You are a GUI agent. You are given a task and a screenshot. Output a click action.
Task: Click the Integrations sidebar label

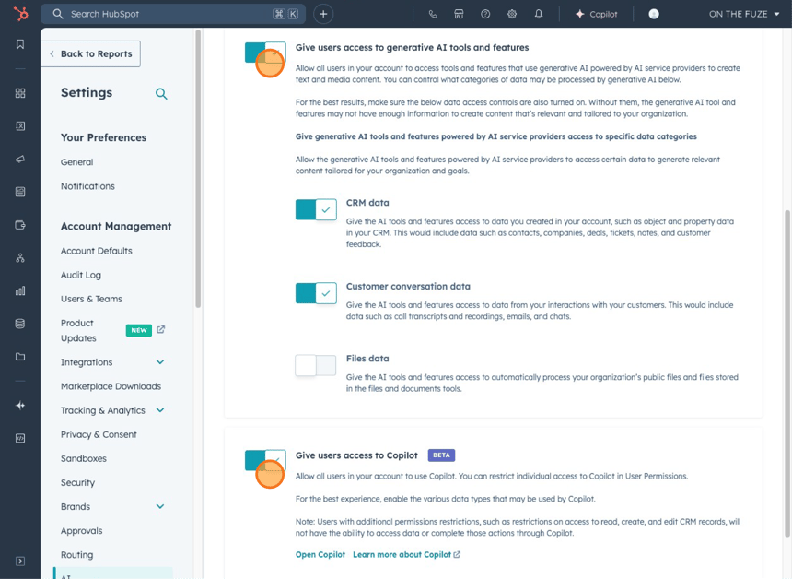tap(87, 362)
